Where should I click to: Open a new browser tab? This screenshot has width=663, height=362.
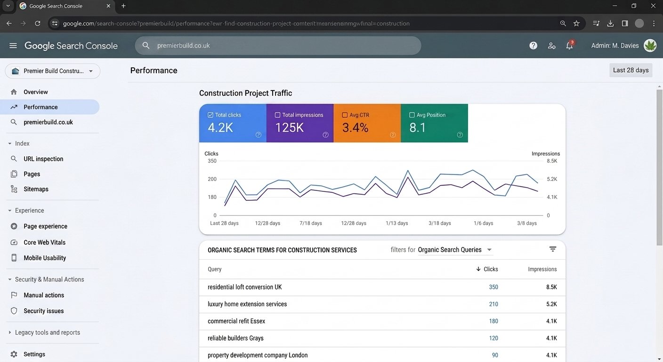click(123, 6)
